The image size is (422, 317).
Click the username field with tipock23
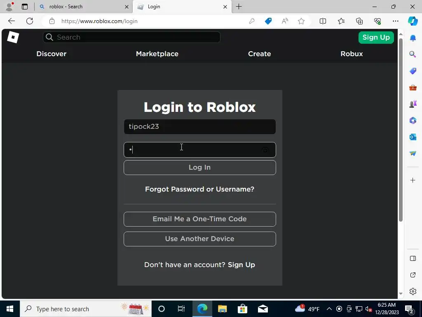pos(200,127)
